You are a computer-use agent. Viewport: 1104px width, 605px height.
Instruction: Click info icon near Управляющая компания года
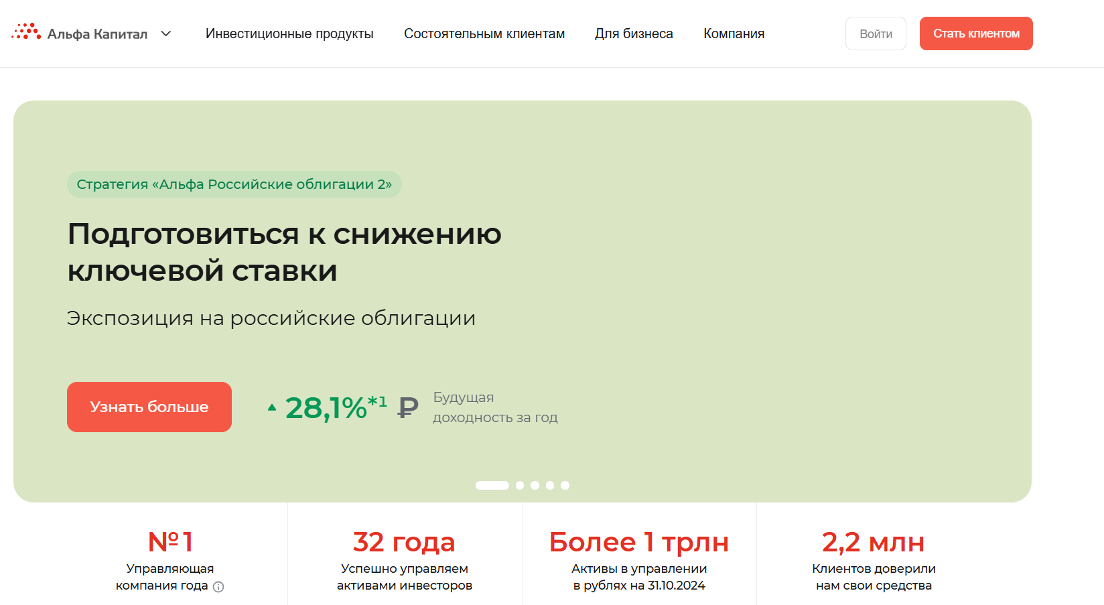click(x=218, y=587)
